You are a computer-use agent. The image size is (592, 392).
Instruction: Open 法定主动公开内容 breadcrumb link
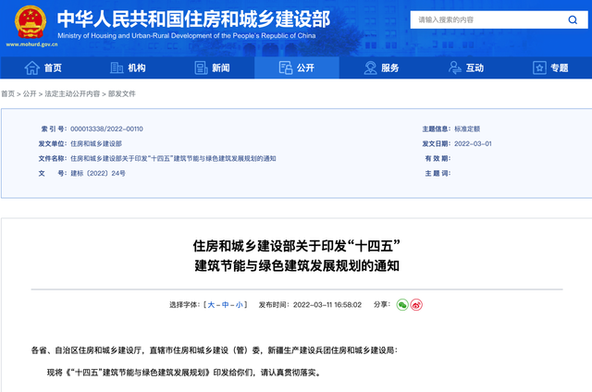click(72, 94)
